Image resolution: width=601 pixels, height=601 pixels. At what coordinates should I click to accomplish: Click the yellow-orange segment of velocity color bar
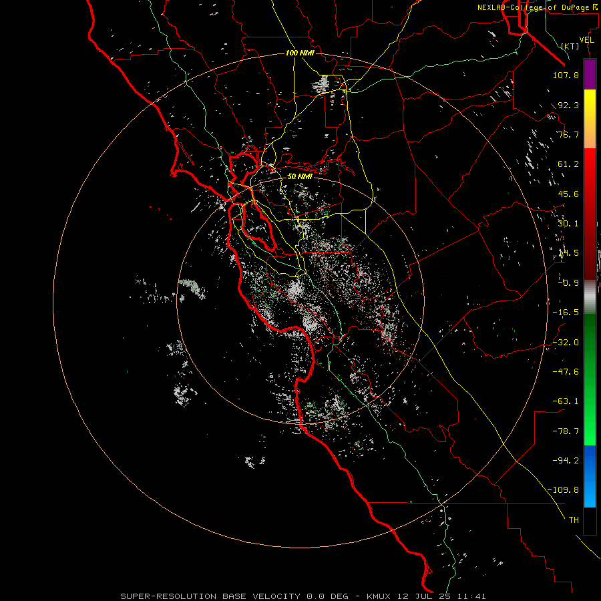(590, 119)
